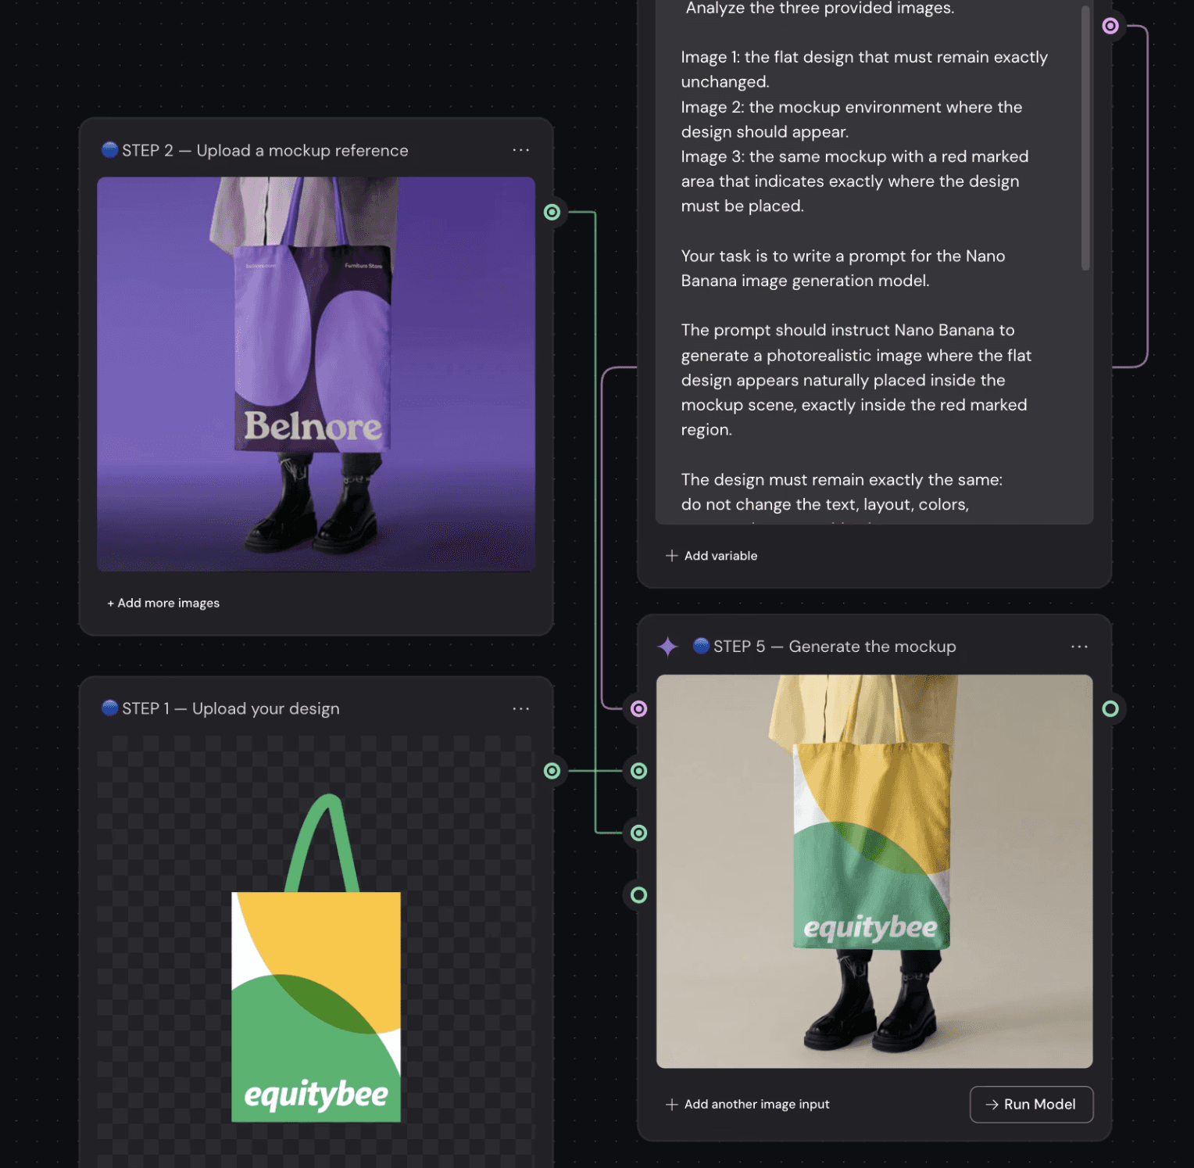The width and height of the screenshot is (1194, 1168).
Task: Click the globe icon beside Step 2 title
Action: 109,150
